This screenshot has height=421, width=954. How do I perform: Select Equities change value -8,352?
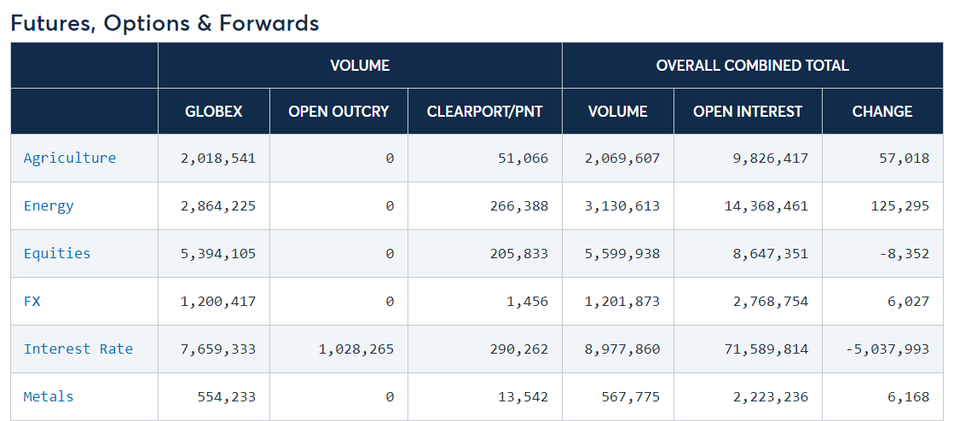904,253
